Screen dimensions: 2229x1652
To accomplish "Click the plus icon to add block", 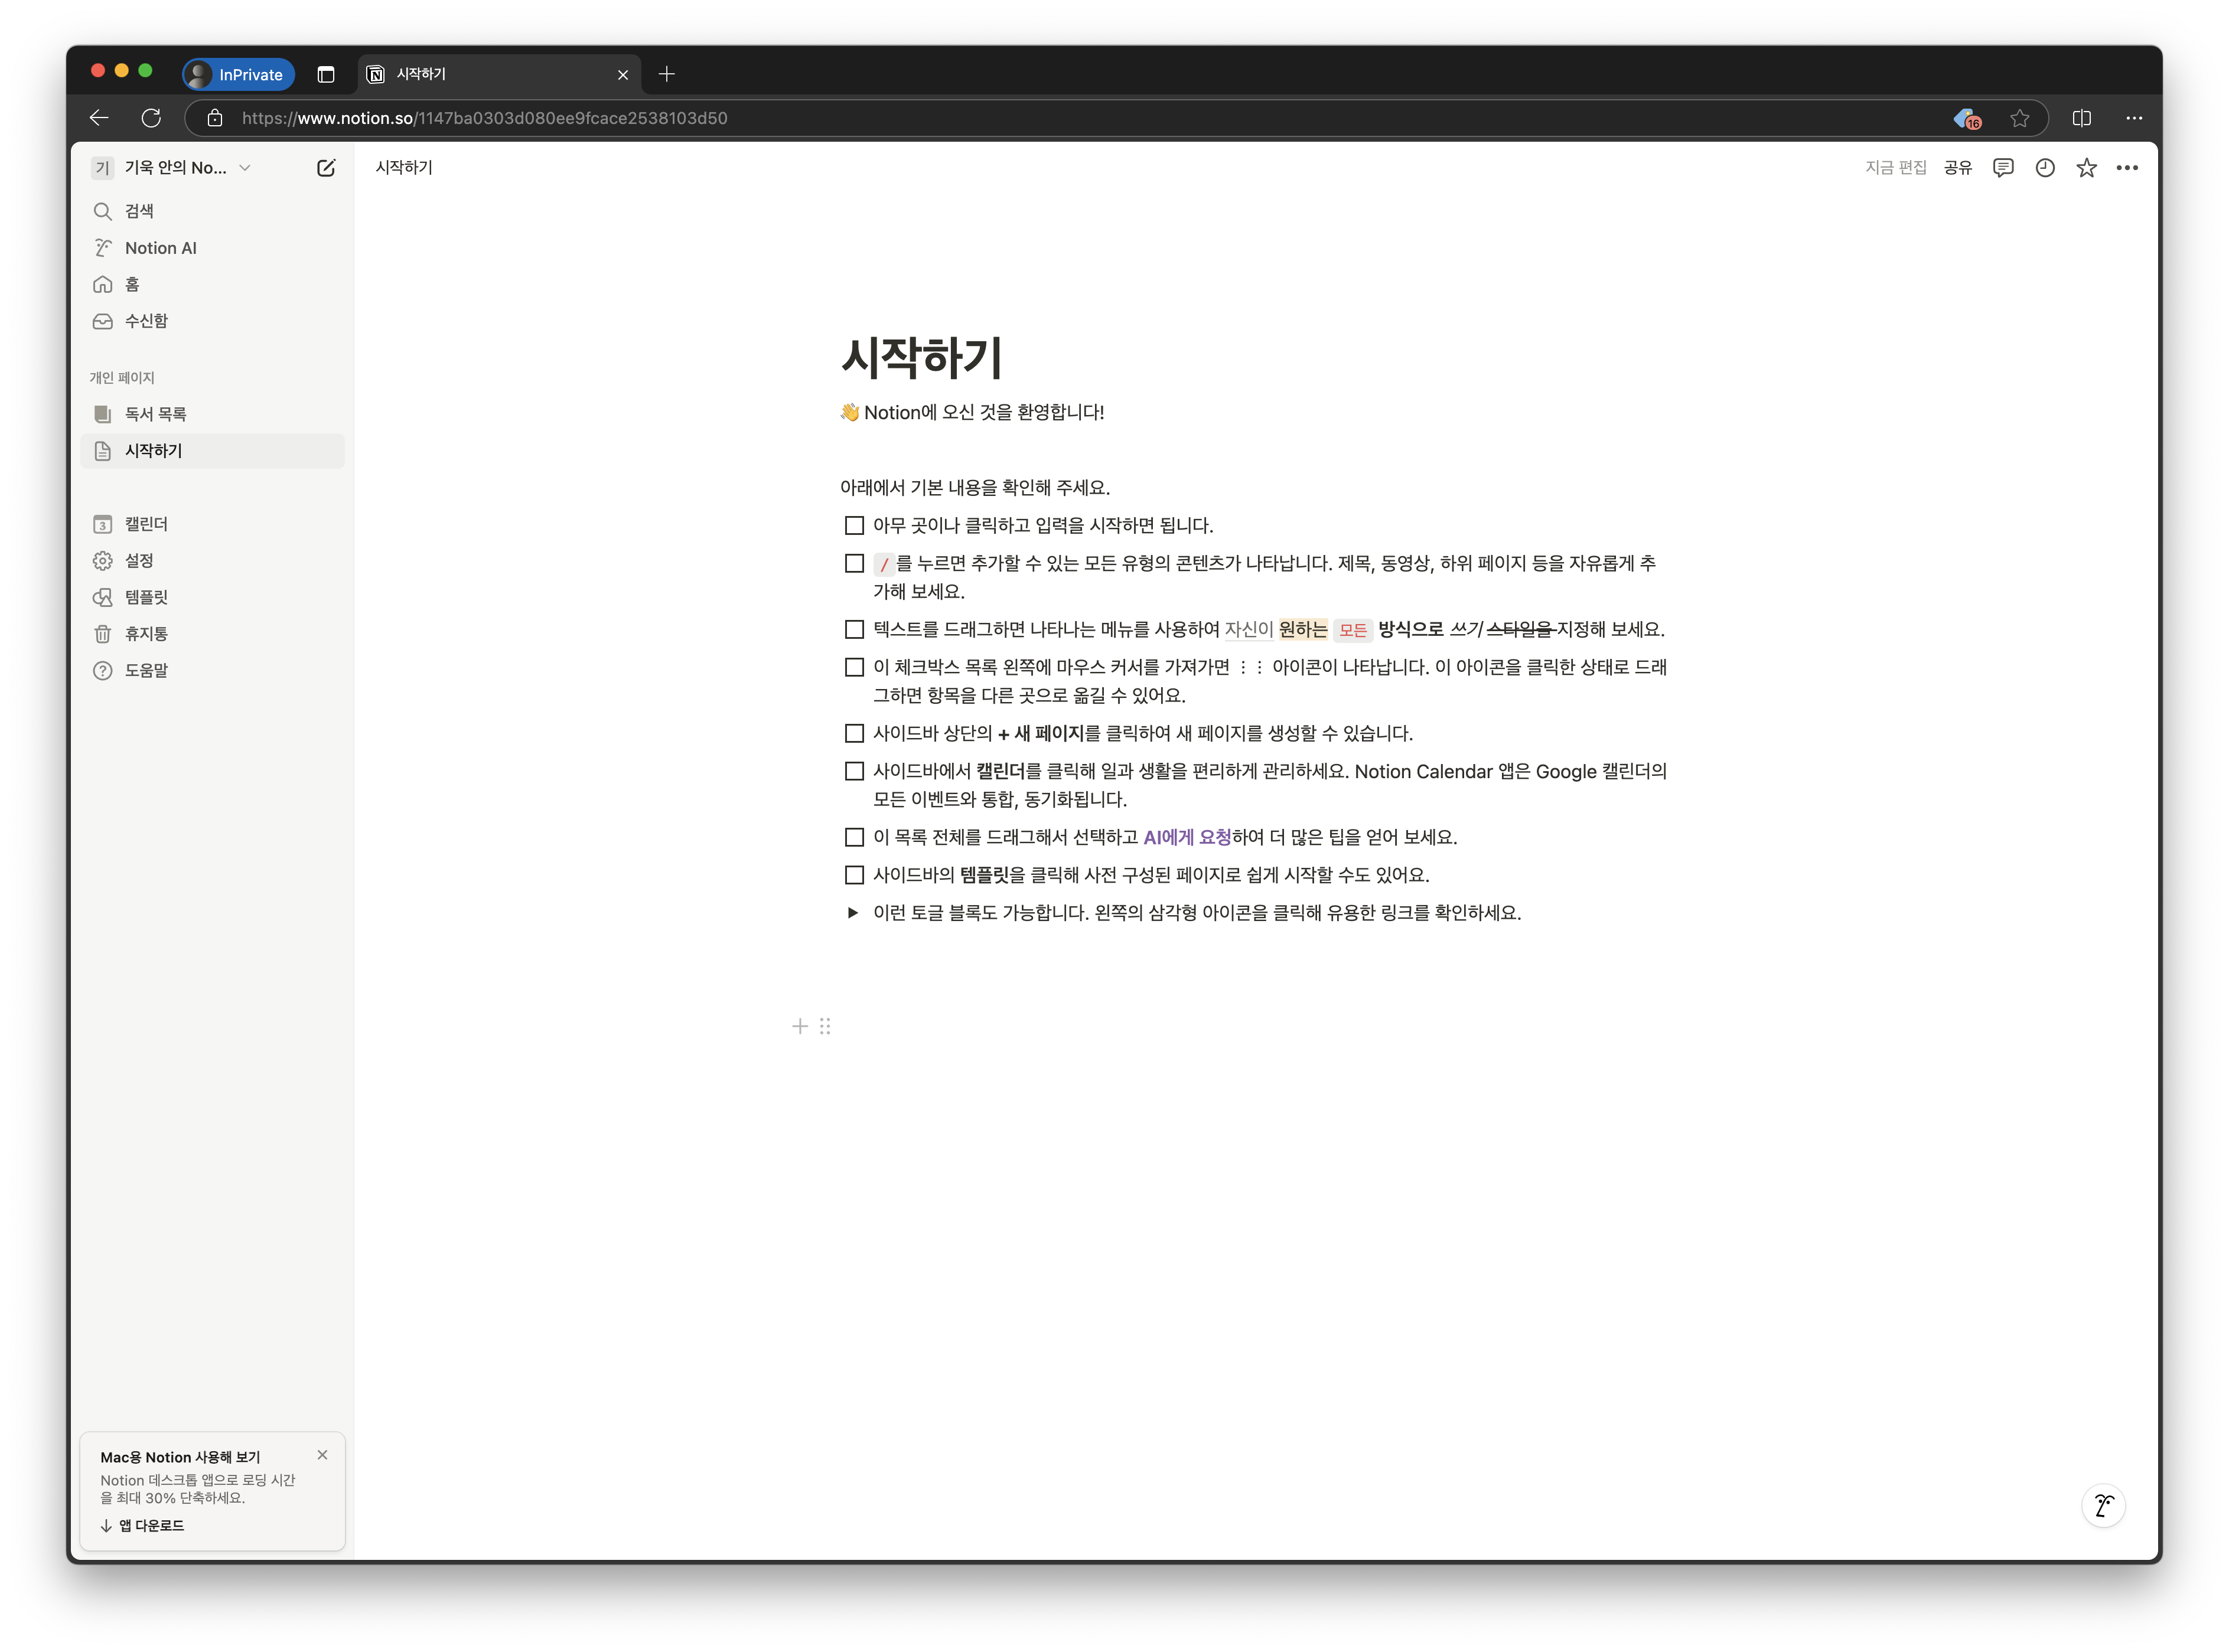I will [799, 1026].
